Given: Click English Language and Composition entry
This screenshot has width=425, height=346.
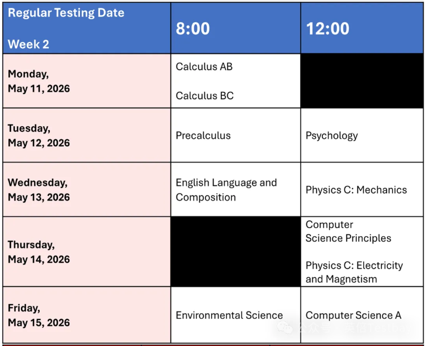Looking at the screenshot, I should point(226,190).
